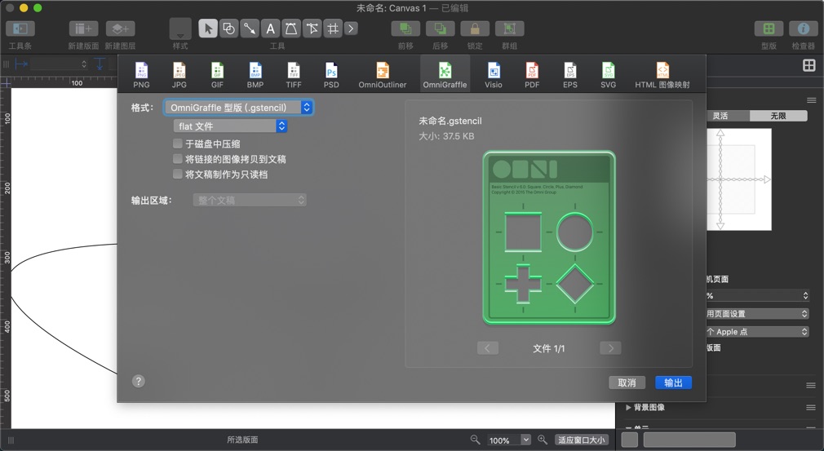Choose SVG export format
824x451 pixels.
pyautogui.click(x=608, y=75)
